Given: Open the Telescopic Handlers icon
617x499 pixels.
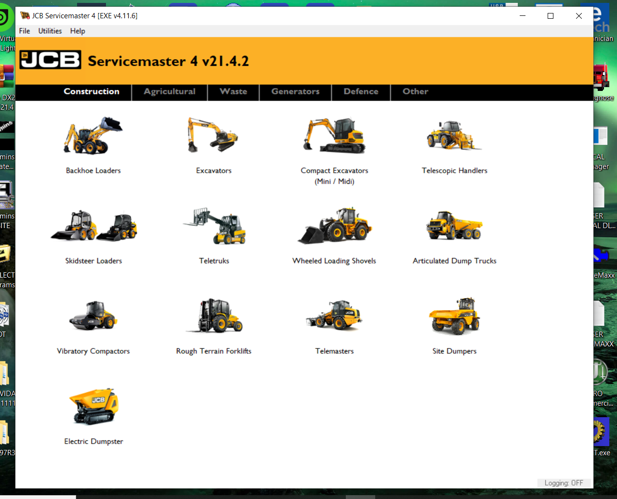Looking at the screenshot, I should 454,136.
